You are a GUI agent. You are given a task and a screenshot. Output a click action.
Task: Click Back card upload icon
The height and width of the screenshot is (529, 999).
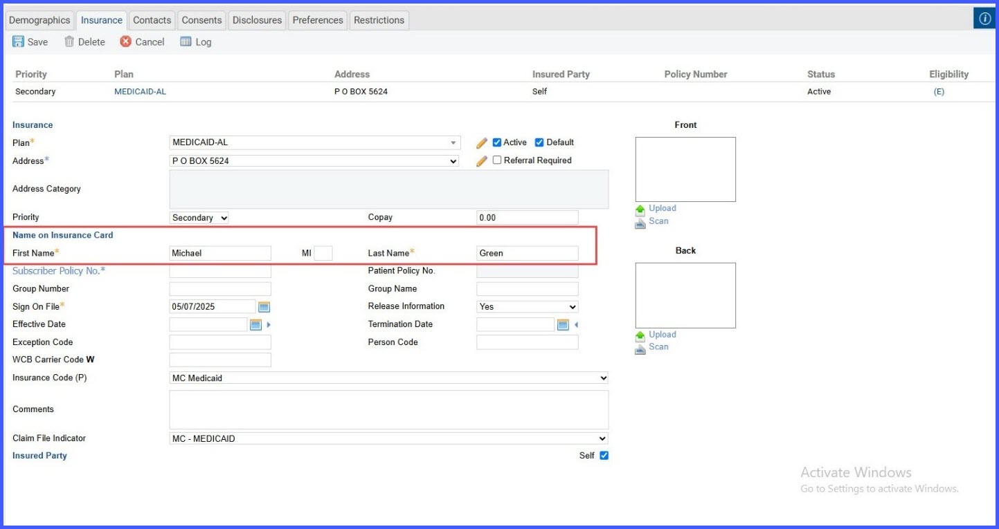click(640, 336)
